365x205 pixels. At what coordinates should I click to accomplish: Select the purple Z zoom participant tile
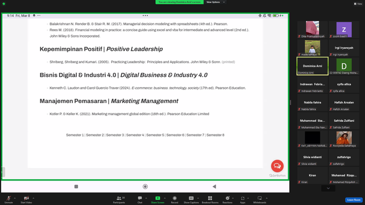click(344, 30)
